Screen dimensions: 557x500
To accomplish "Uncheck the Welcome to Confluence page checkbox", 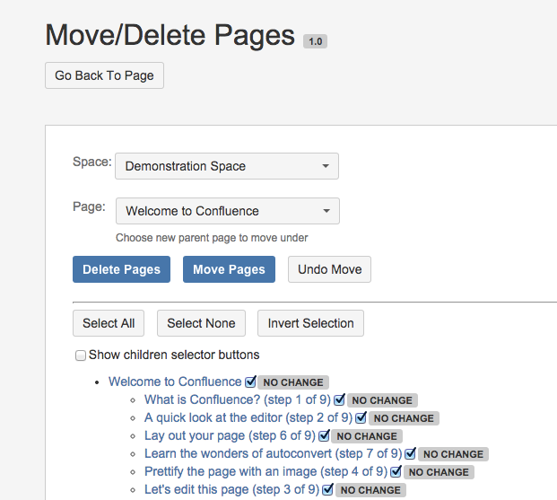I will pos(250,382).
